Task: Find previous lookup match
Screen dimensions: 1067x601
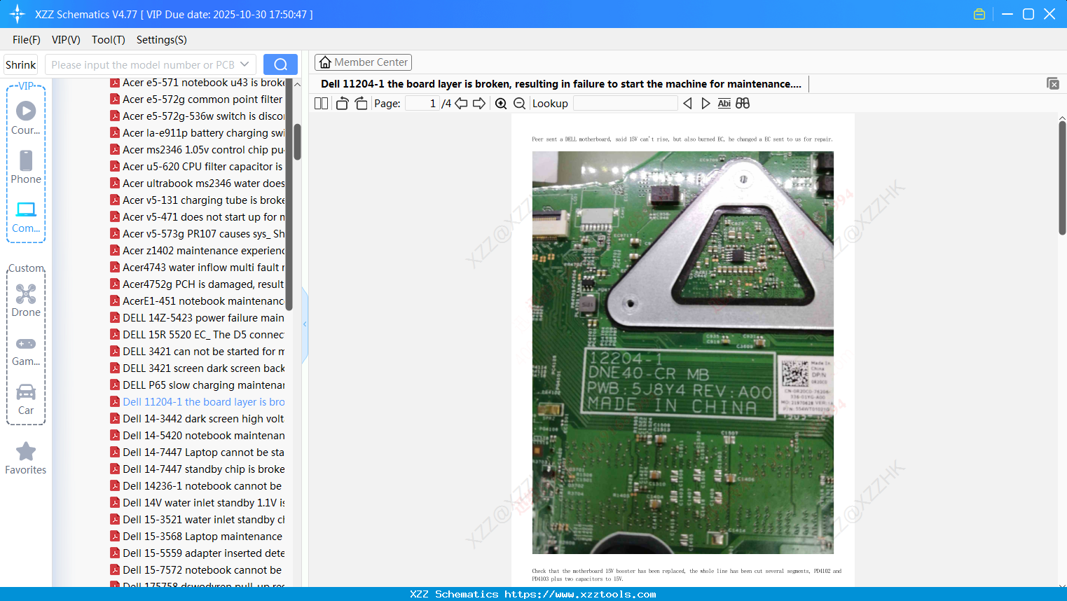Action: coord(687,104)
